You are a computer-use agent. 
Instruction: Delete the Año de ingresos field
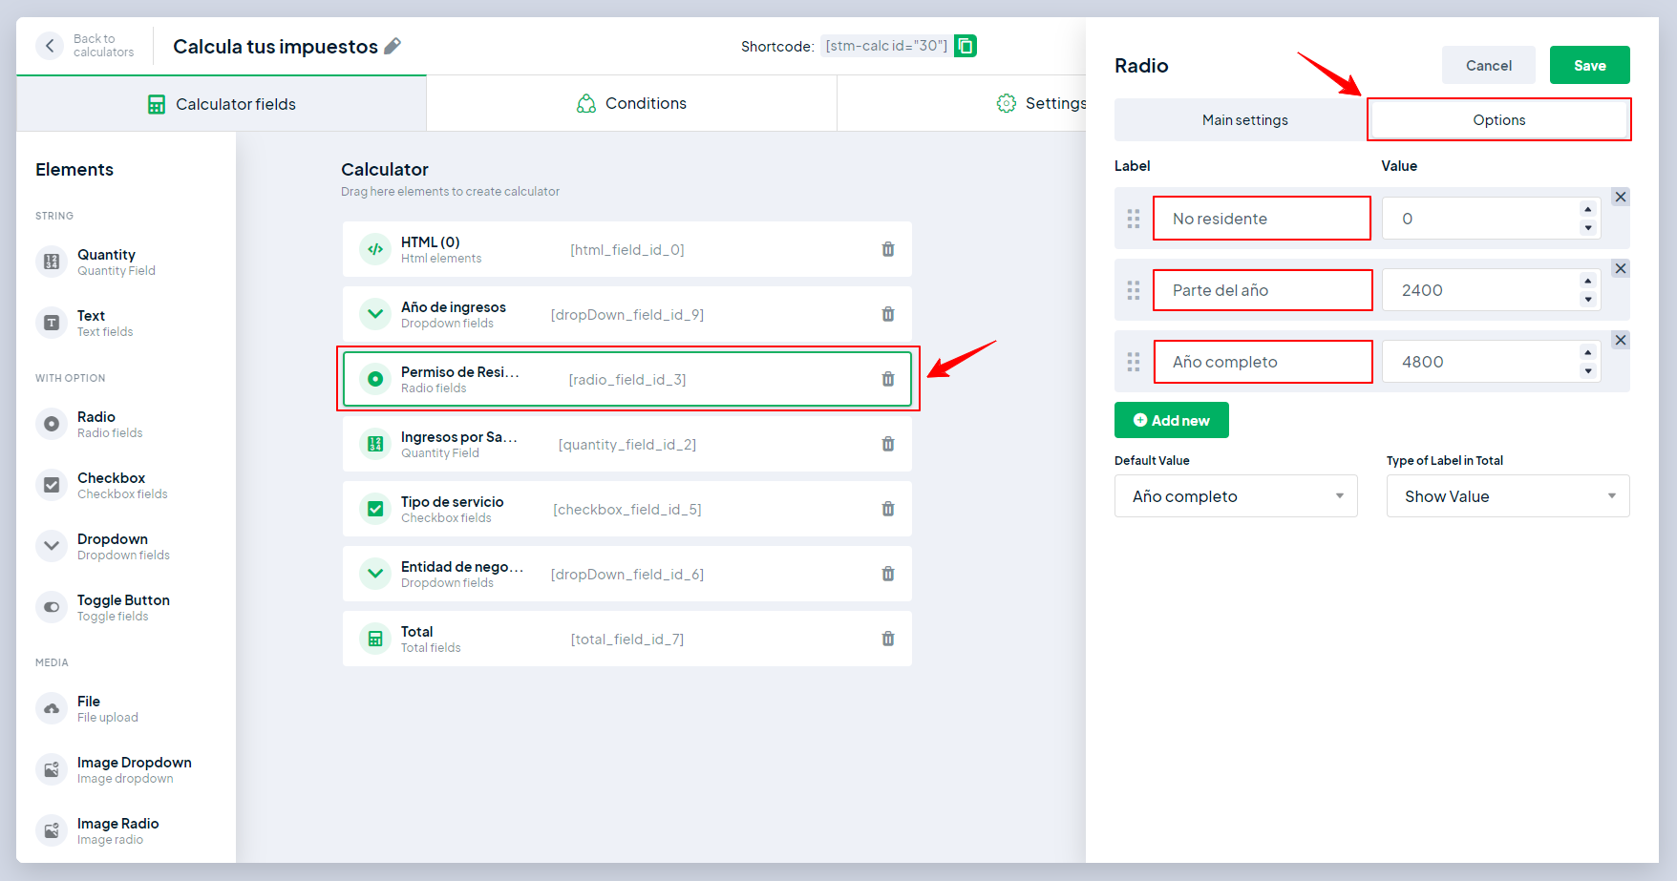[x=888, y=314]
